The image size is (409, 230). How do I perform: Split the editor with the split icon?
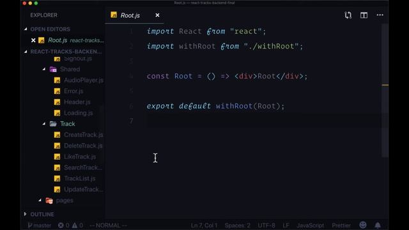(364, 15)
